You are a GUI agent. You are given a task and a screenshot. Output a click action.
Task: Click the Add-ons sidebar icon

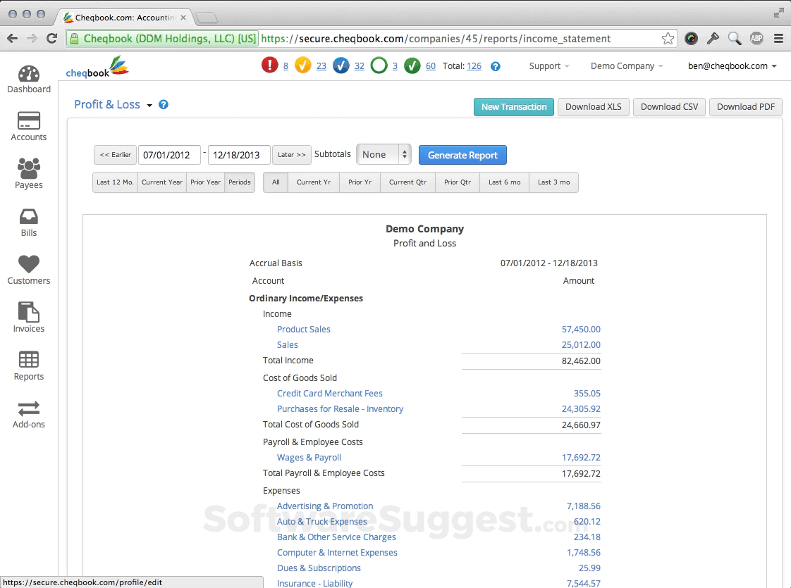28,413
